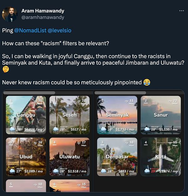Image resolution: width=188 pixels, height=196 pixels.
Task: Click Aram Hamawandy's profile avatar
Action: 10,14
